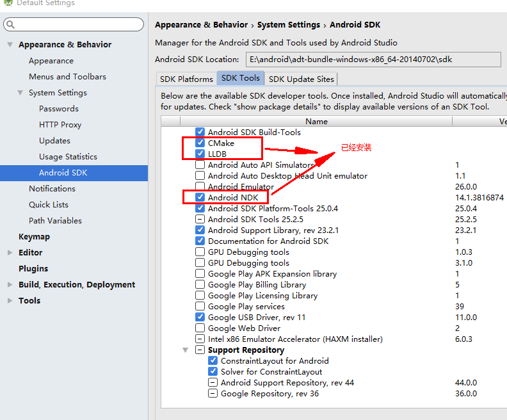Uncheck the LLDB checkbox
507x420 pixels.
(x=200, y=154)
